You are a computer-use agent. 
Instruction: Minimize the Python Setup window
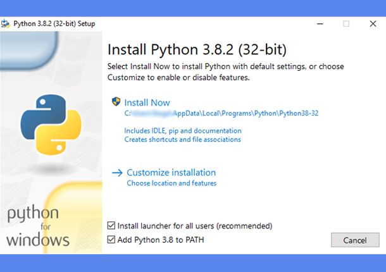(x=320, y=24)
